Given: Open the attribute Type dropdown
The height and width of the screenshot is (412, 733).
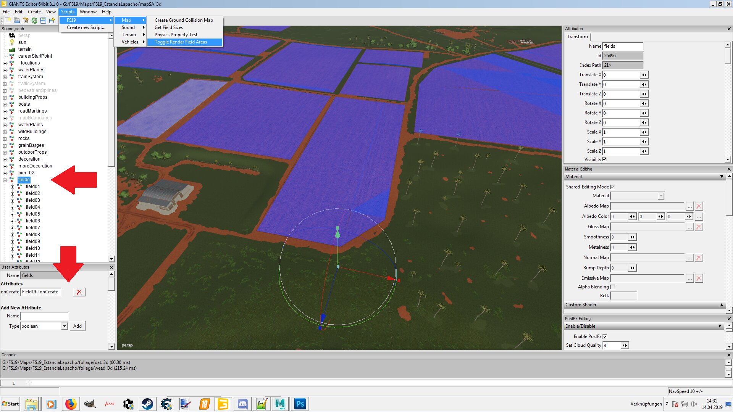Looking at the screenshot, I should click(x=65, y=326).
